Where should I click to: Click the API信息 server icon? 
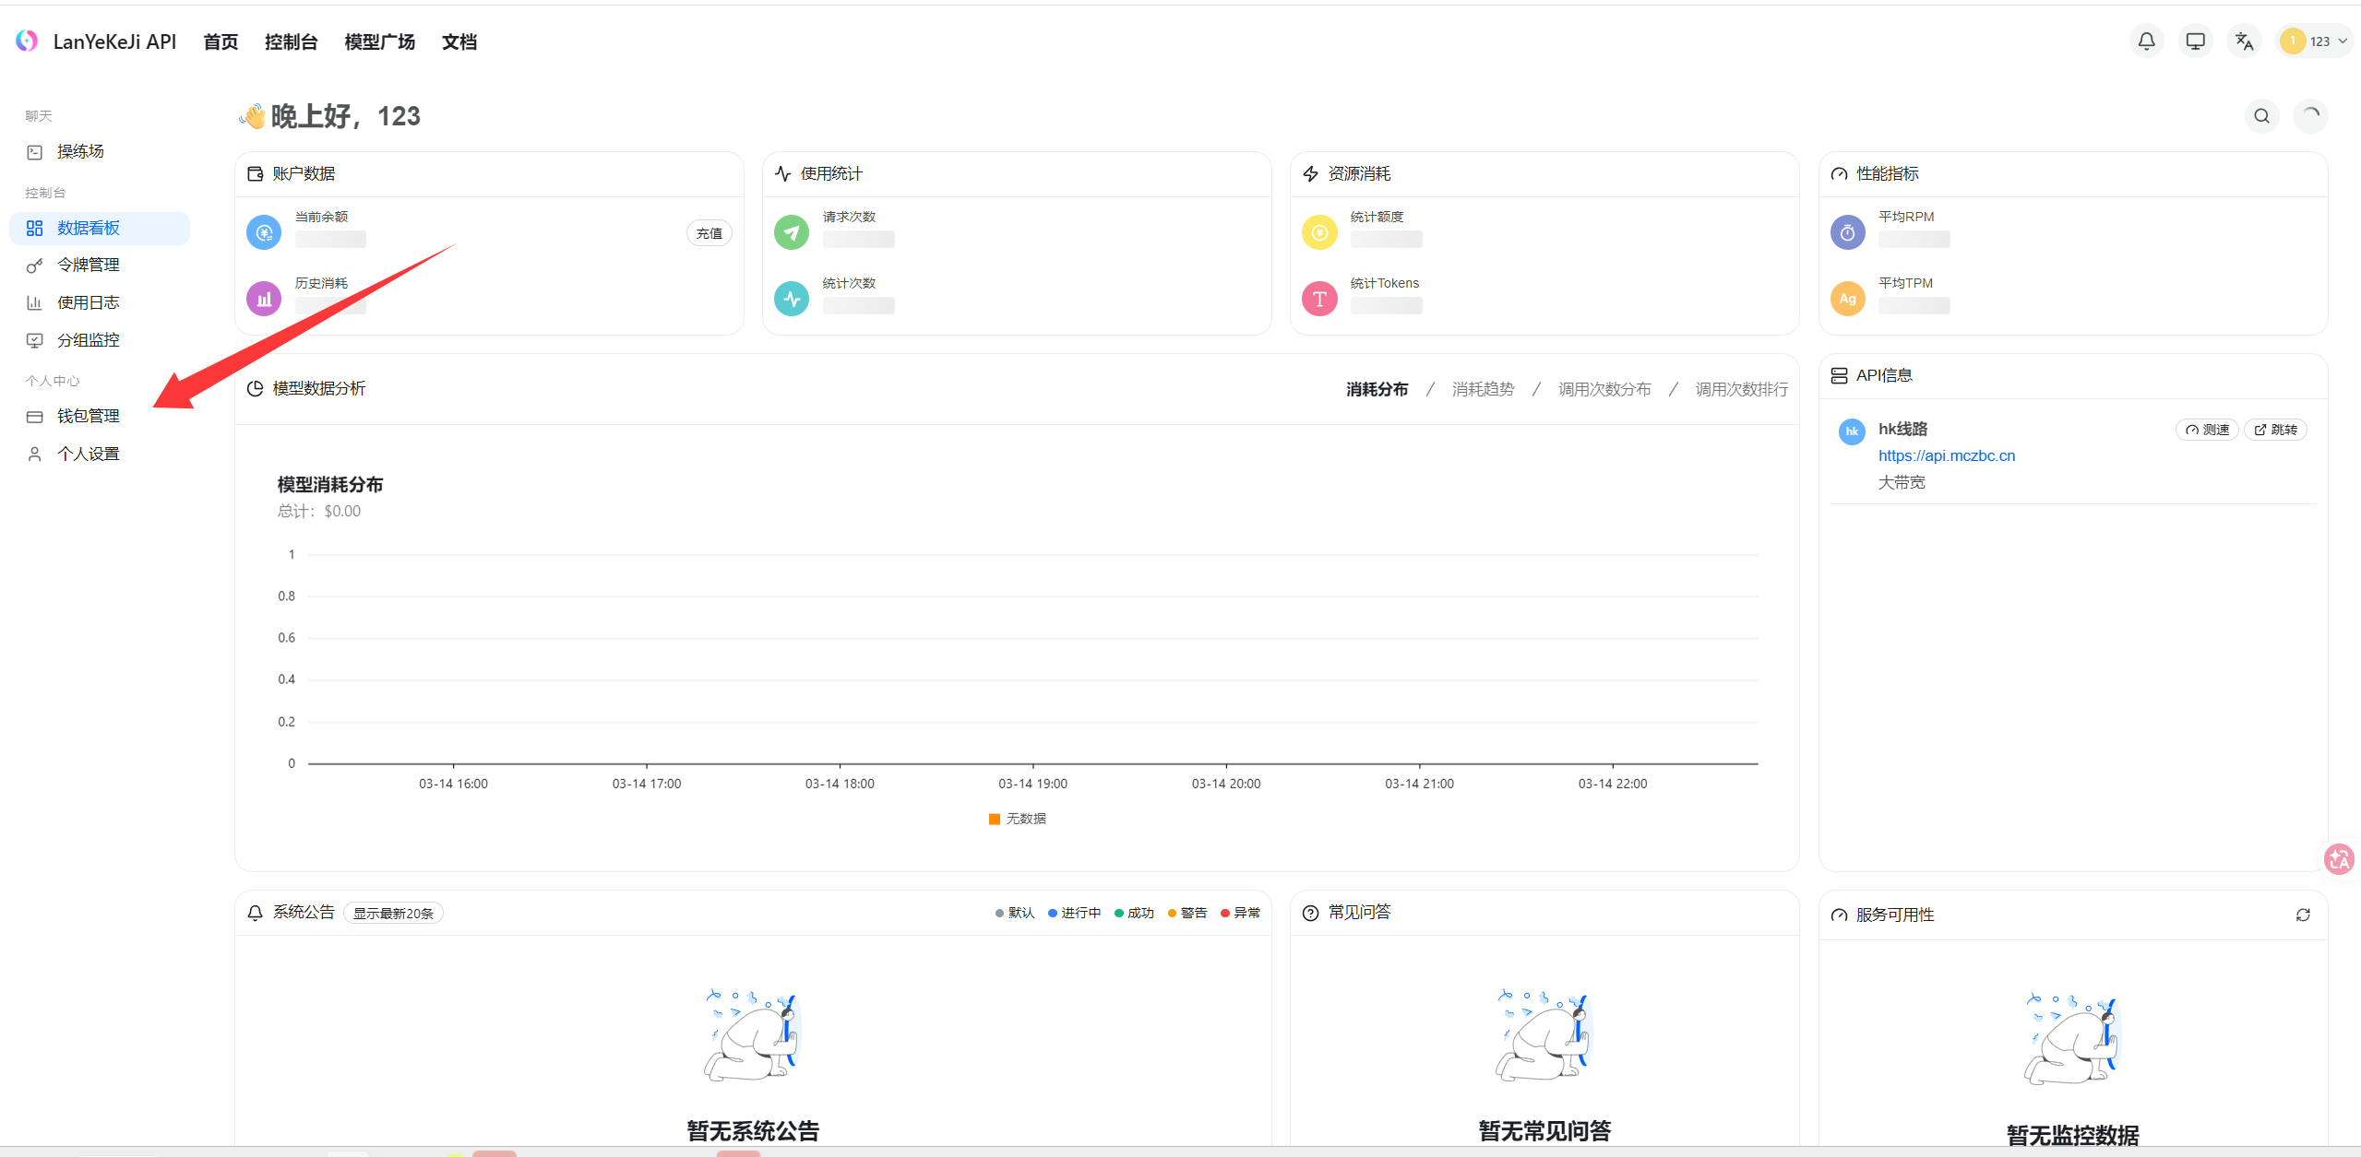1839,376
